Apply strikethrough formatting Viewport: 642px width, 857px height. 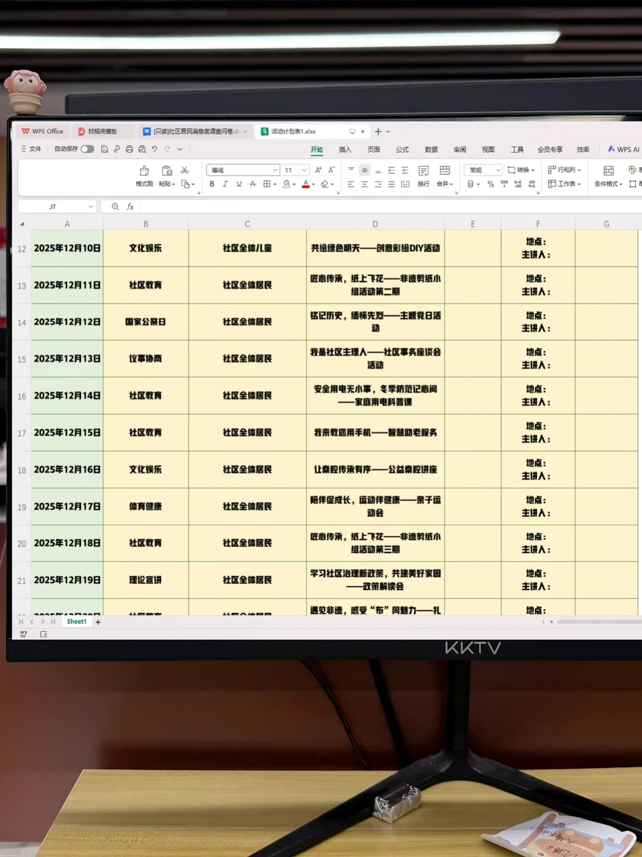click(x=253, y=184)
